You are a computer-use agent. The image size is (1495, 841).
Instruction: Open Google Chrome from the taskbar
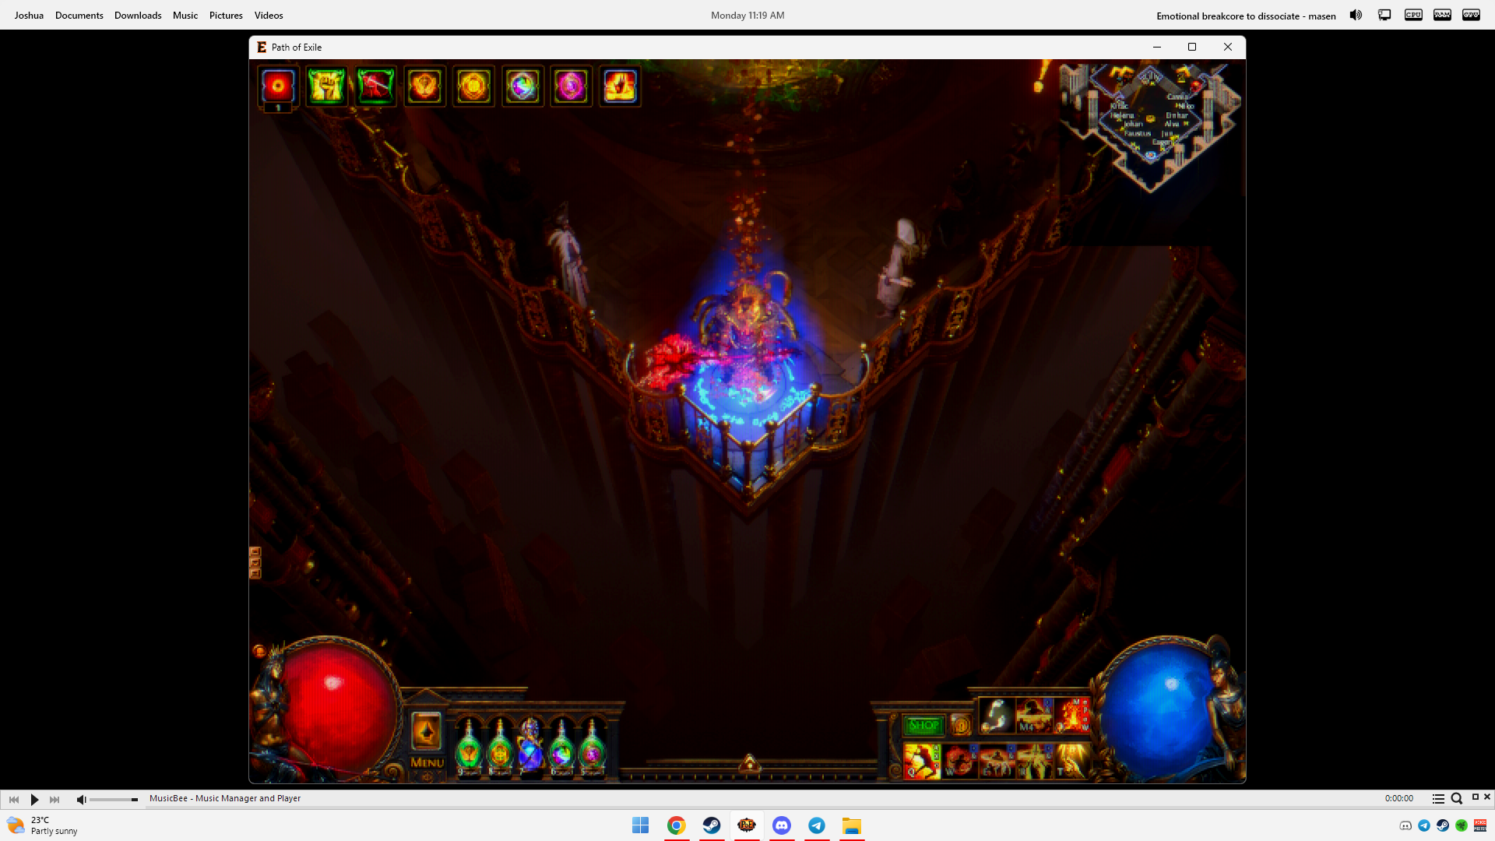[x=677, y=825]
